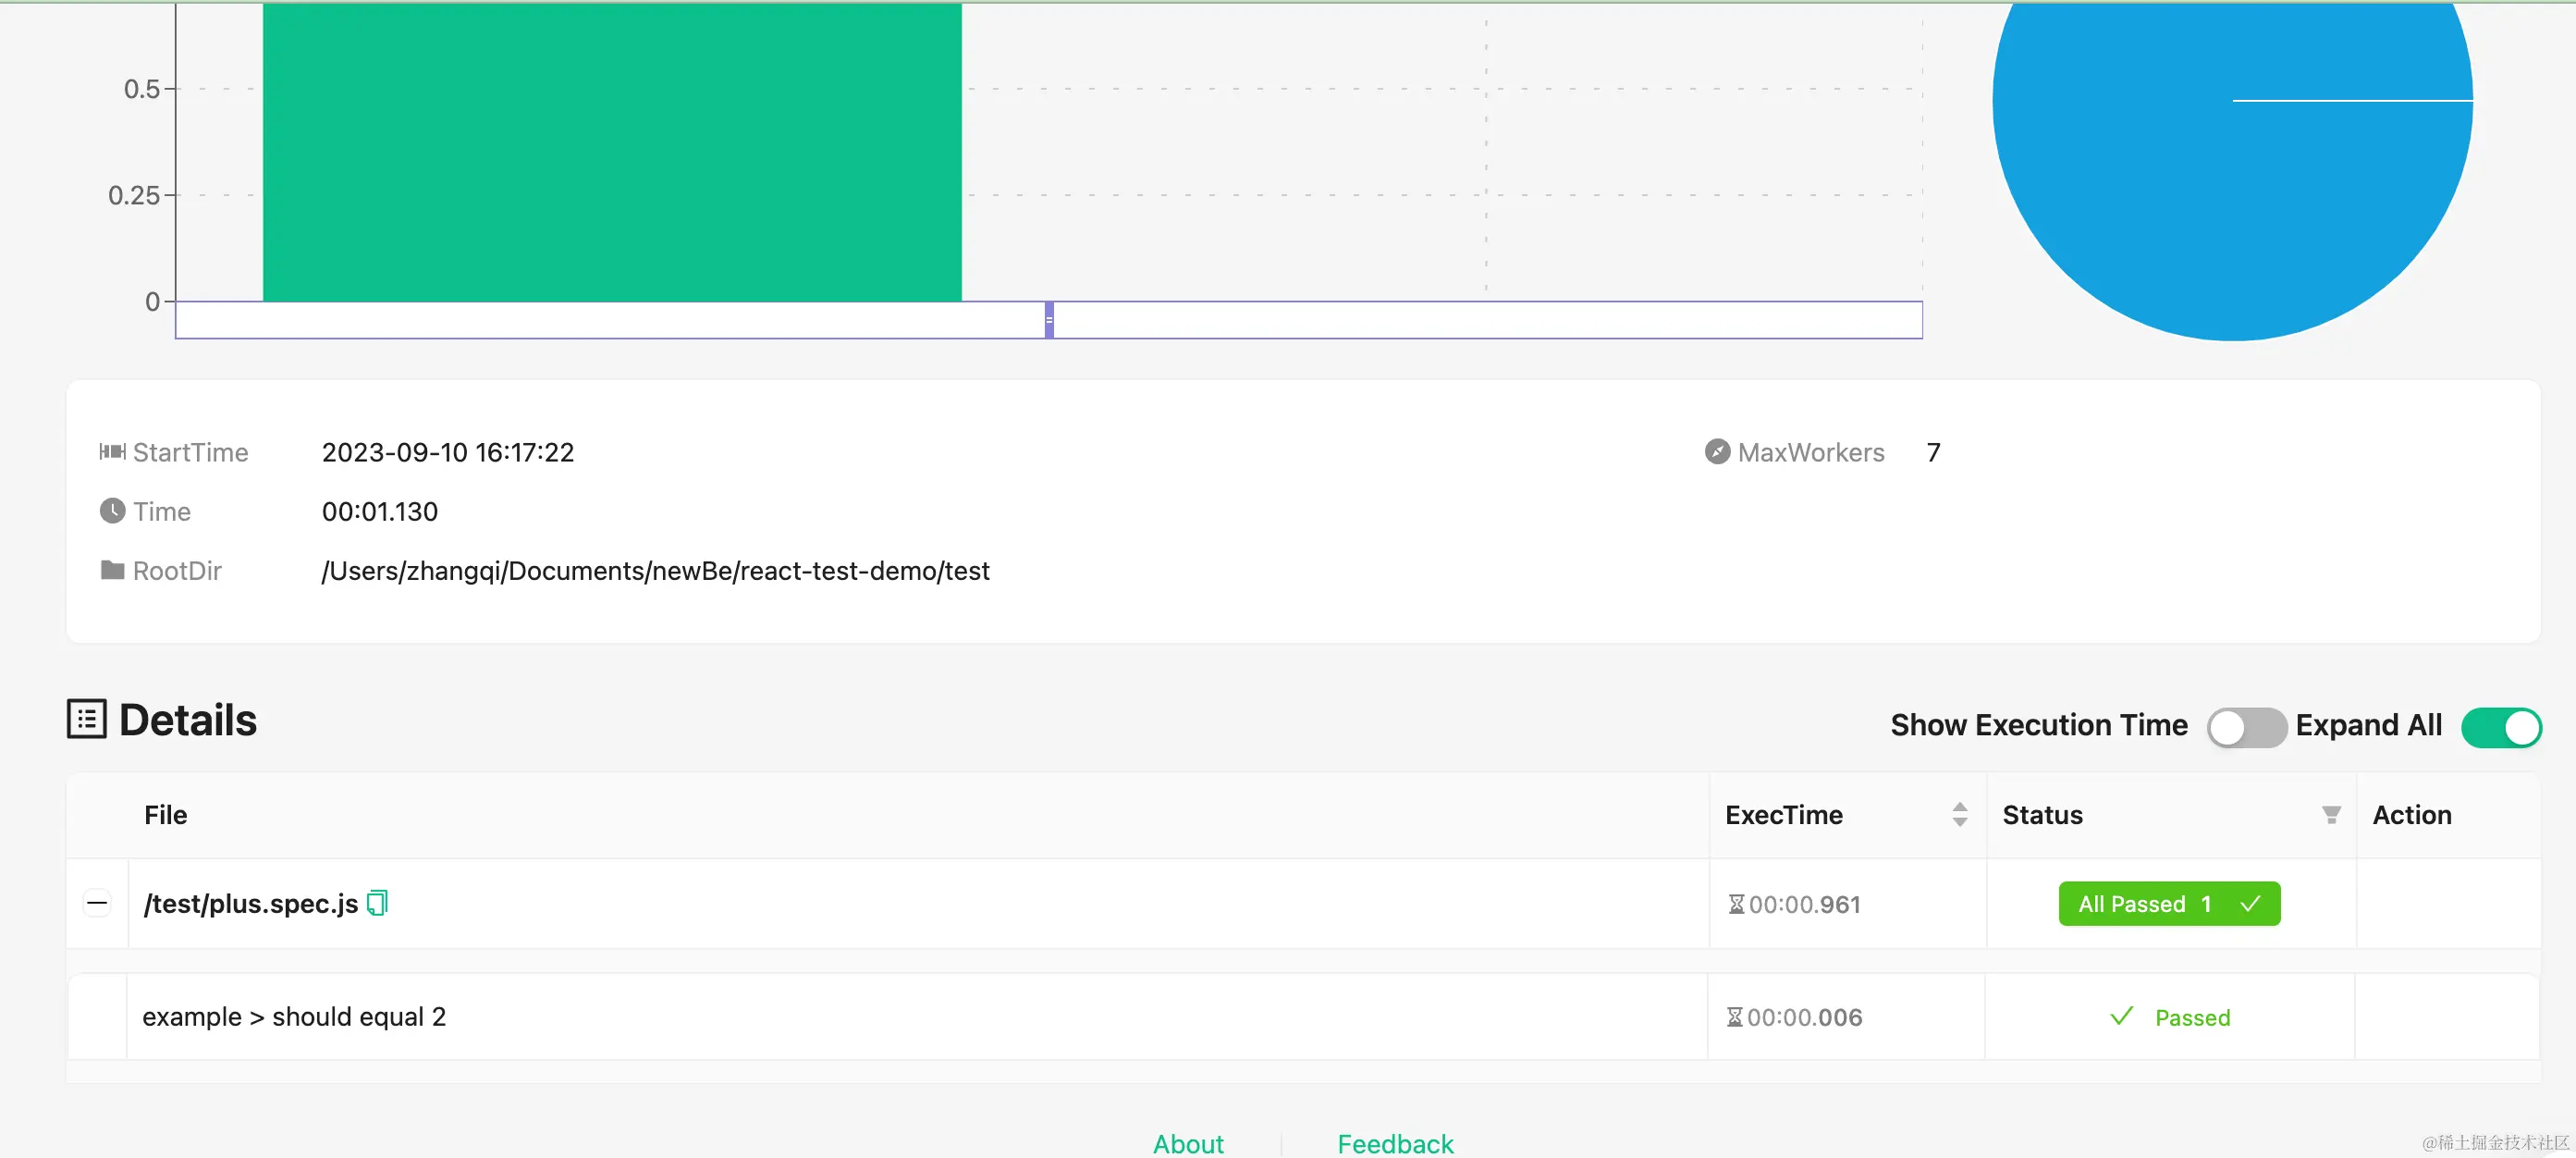Turn off the Expand All switch
2576x1158 pixels.
pos(2500,727)
